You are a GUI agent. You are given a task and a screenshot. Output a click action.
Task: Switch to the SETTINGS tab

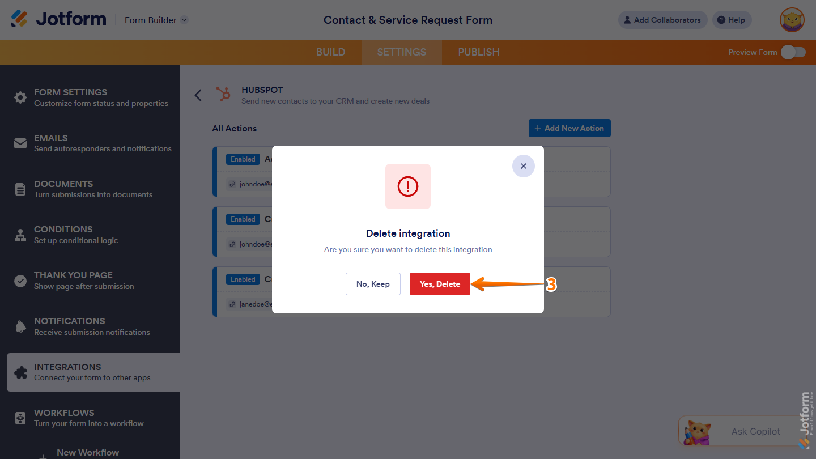click(402, 52)
